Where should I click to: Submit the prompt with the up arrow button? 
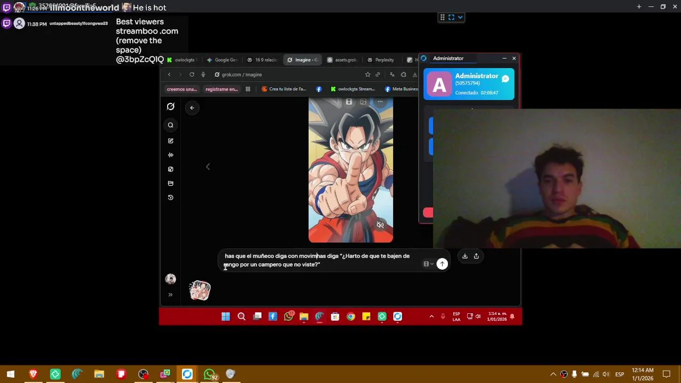(x=442, y=264)
